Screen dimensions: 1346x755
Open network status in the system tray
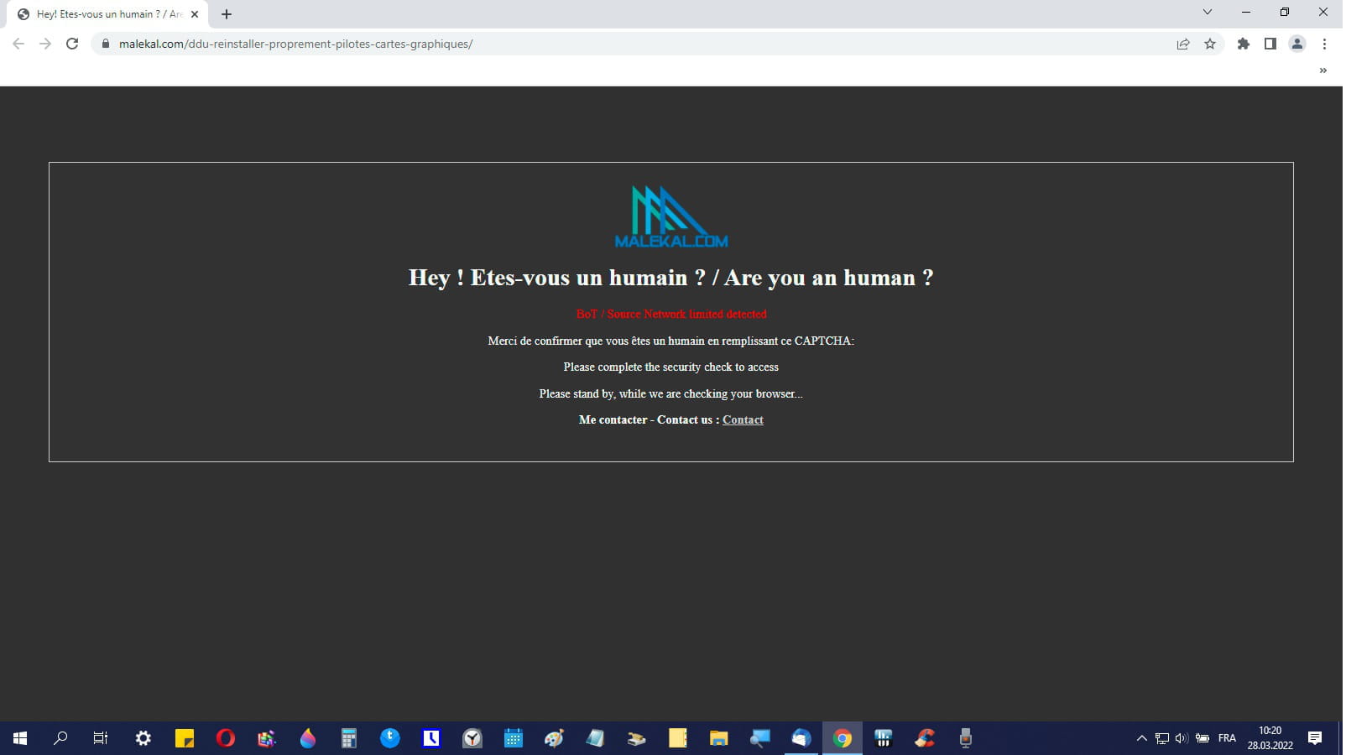click(x=1162, y=738)
